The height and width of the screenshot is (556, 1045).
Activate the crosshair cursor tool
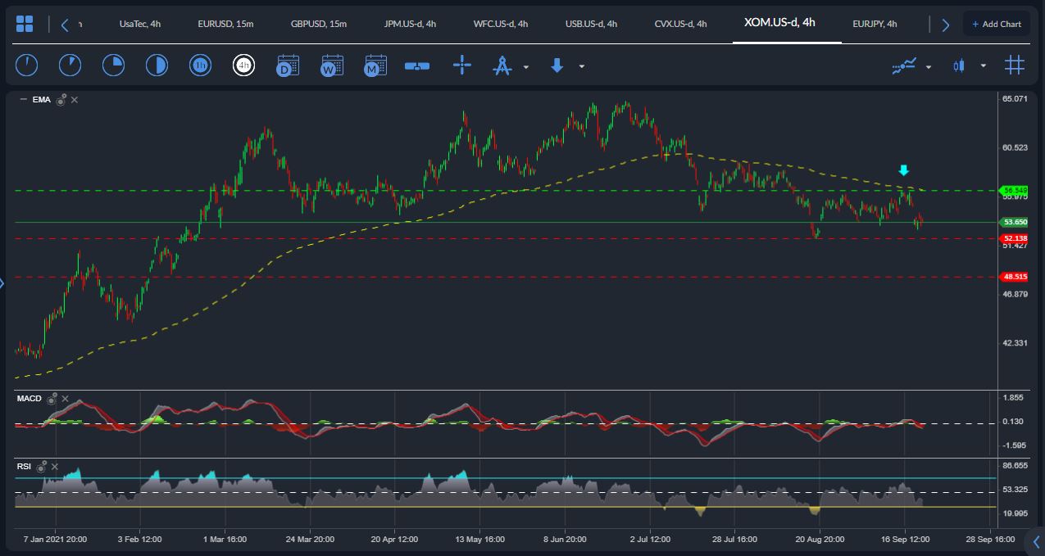click(463, 66)
